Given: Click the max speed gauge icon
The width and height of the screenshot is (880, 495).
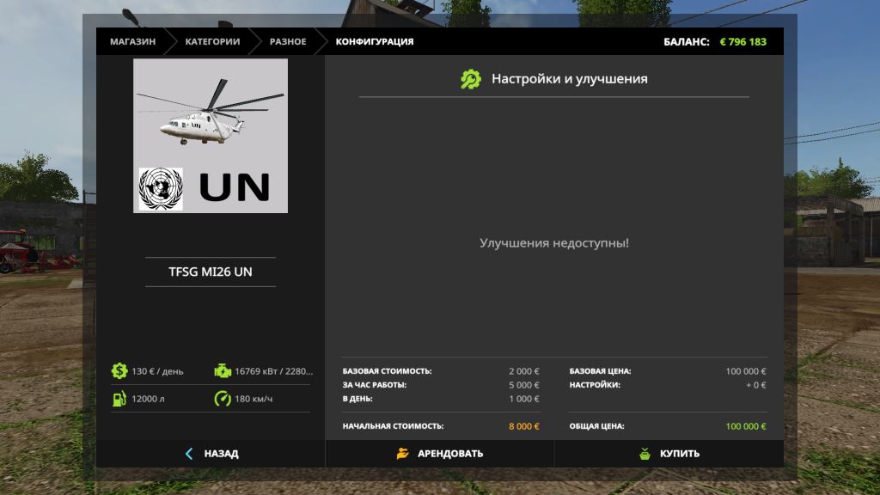Looking at the screenshot, I should tap(223, 399).
